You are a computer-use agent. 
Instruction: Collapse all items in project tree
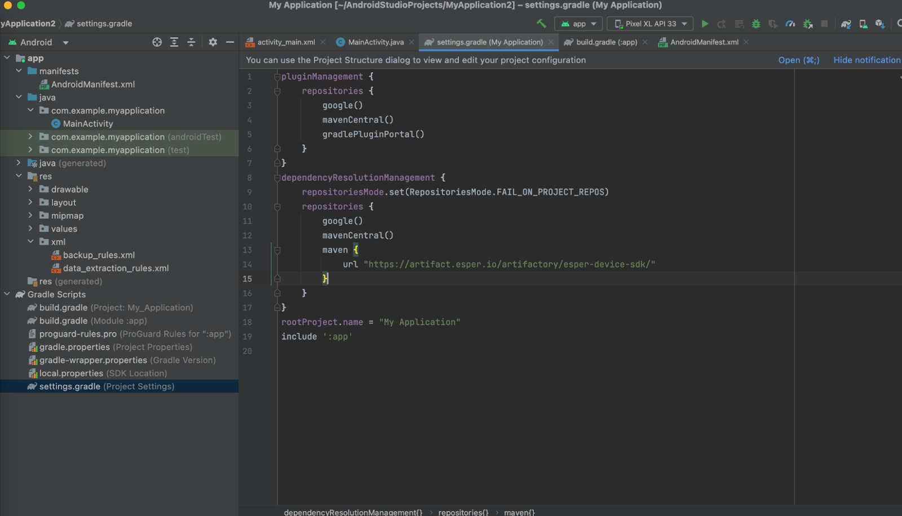click(x=191, y=42)
